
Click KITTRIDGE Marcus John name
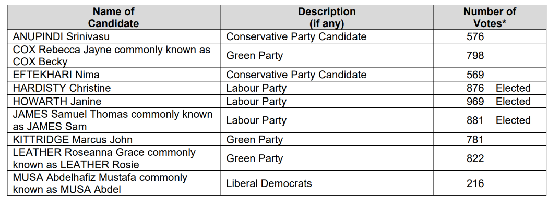pyautogui.click(x=73, y=139)
